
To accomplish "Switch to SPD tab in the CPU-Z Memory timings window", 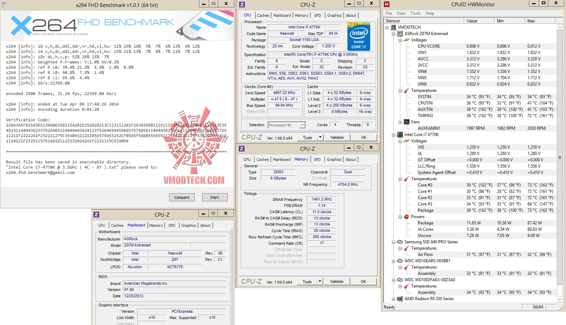I will [317, 160].
